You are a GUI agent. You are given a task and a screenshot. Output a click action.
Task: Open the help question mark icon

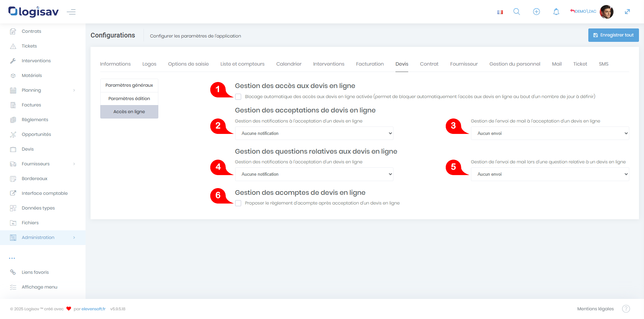[x=626, y=309]
